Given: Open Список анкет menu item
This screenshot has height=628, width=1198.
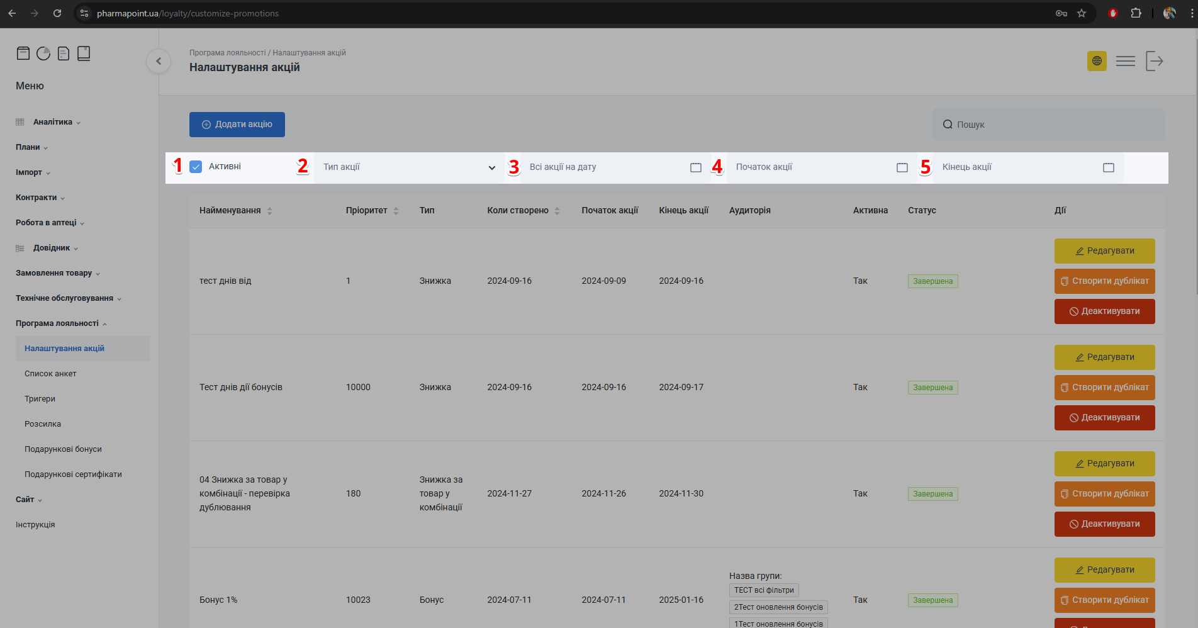Looking at the screenshot, I should click(50, 374).
